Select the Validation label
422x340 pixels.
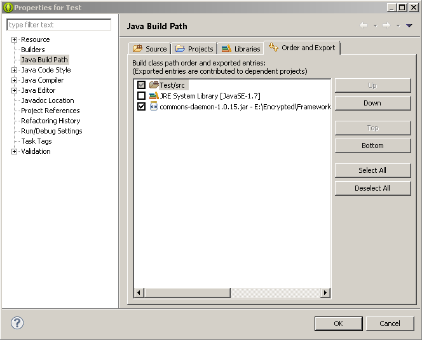click(36, 151)
